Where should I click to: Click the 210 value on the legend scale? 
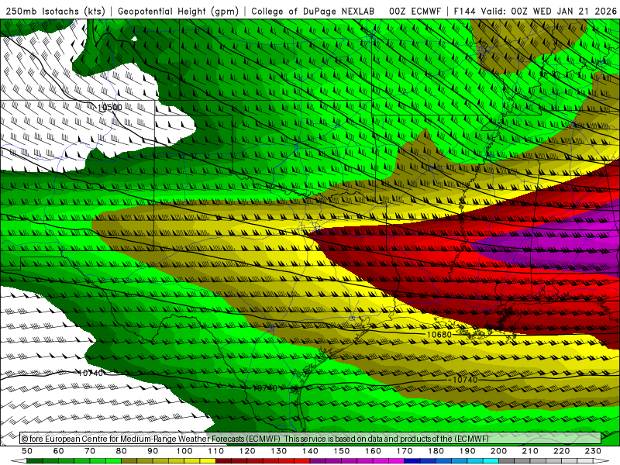530,451
